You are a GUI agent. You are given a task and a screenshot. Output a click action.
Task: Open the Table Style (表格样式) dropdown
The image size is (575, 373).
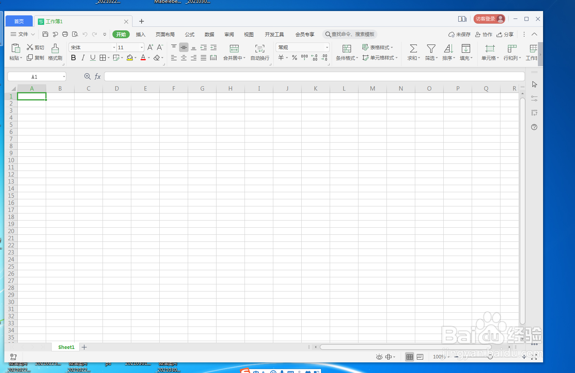tap(378, 47)
